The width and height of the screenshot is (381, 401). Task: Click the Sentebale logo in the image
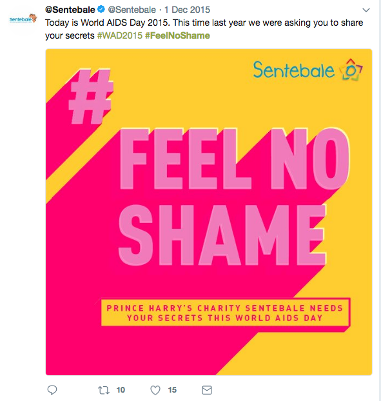(x=308, y=70)
